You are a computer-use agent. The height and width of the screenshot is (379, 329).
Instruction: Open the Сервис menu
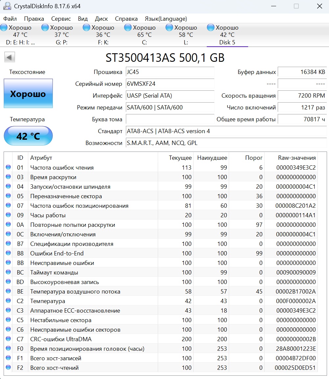click(x=61, y=19)
